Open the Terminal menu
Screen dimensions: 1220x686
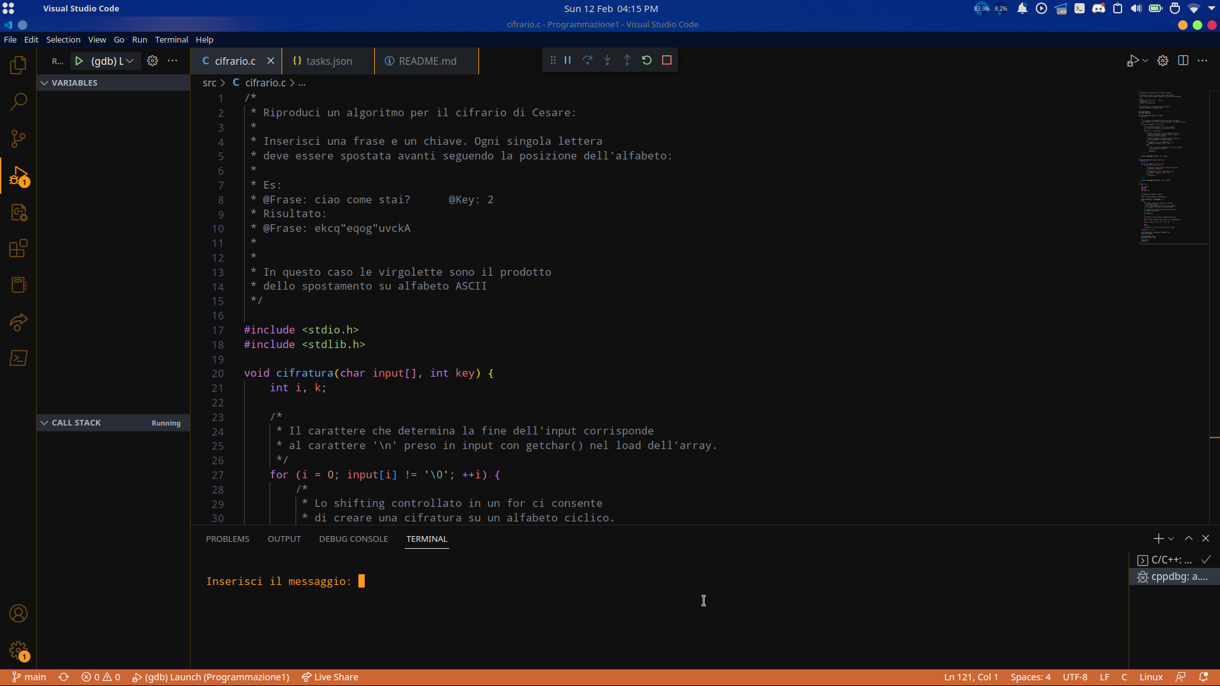[172, 39]
